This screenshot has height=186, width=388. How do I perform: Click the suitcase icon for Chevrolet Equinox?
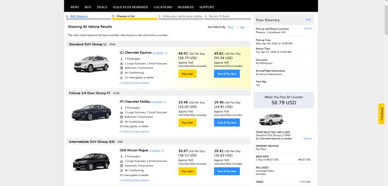[x=121, y=63]
